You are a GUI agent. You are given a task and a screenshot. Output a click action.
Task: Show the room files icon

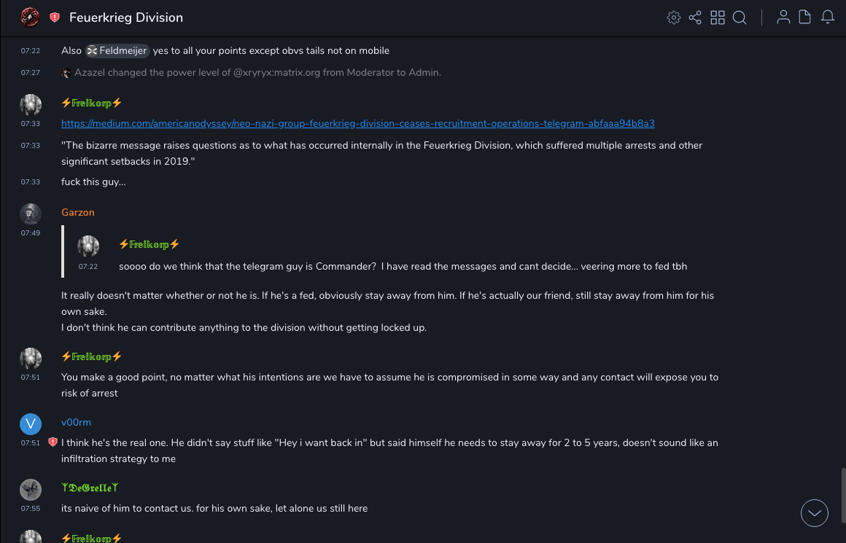[x=805, y=17]
